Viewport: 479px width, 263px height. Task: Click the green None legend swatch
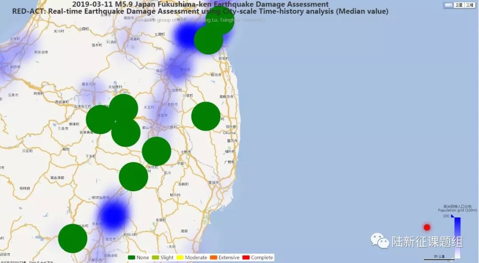132,258
